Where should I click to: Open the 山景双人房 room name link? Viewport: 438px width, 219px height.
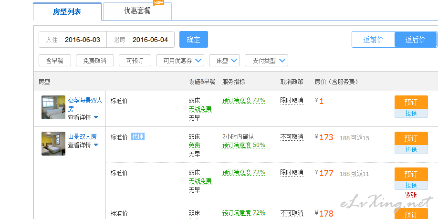click(83, 136)
